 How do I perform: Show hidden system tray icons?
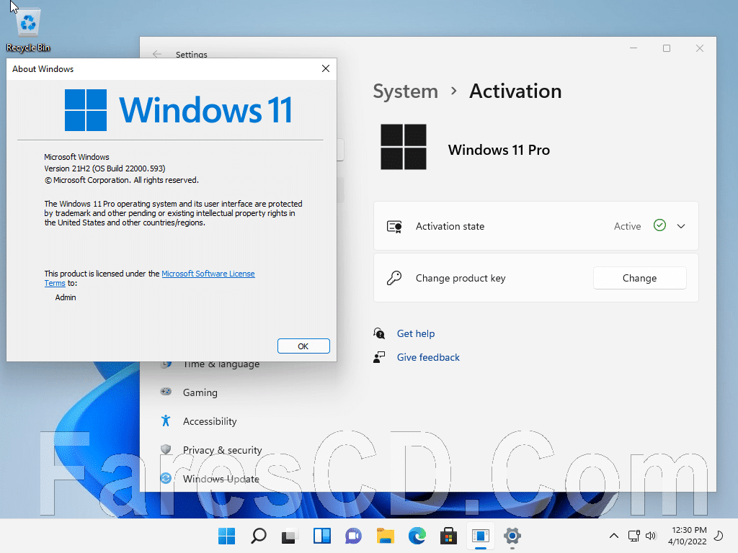[x=614, y=536]
